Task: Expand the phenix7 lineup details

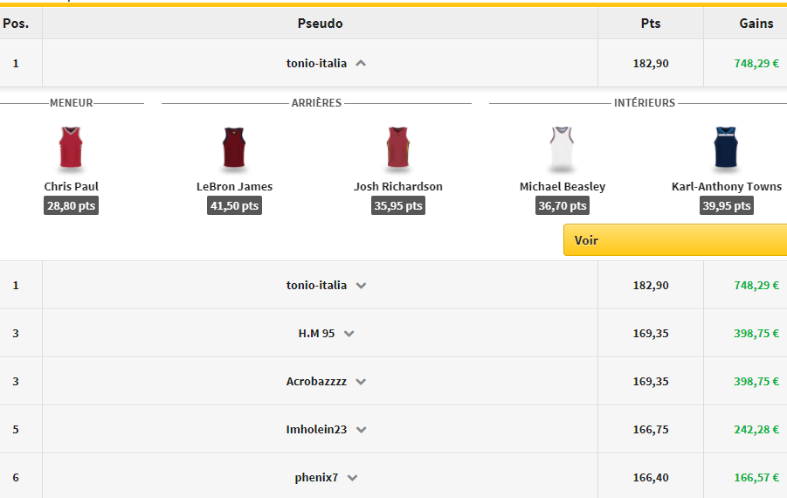Action: tap(352, 478)
